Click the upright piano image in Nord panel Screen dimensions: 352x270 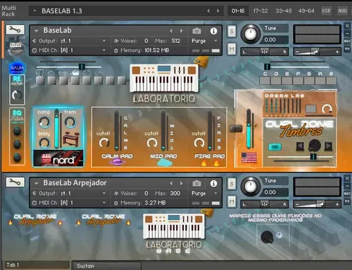coord(71,140)
